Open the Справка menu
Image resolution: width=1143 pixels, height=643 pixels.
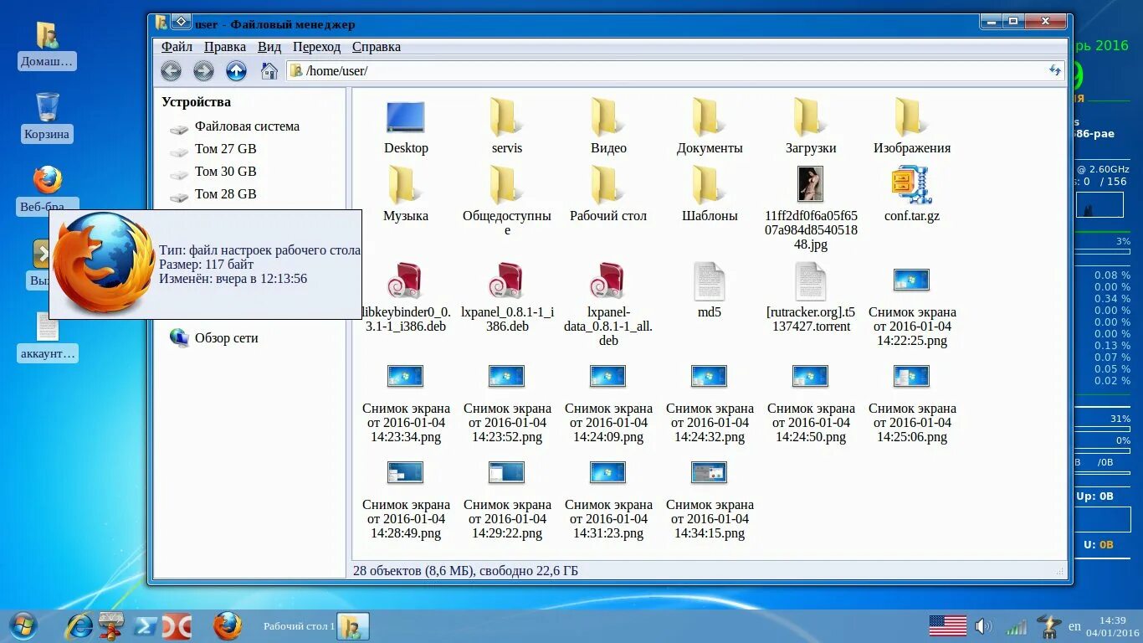[376, 47]
